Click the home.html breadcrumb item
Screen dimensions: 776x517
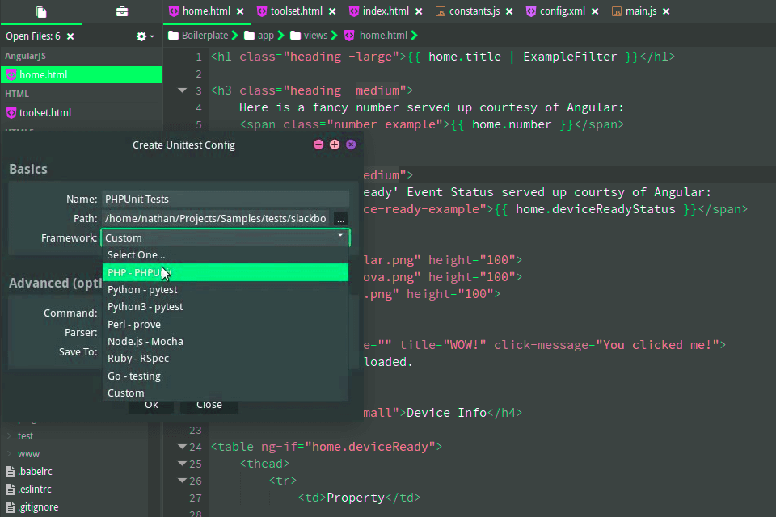377,35
